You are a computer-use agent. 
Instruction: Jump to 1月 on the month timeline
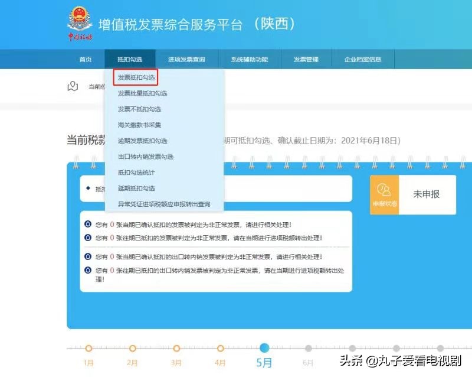click(x=88, y=349)
